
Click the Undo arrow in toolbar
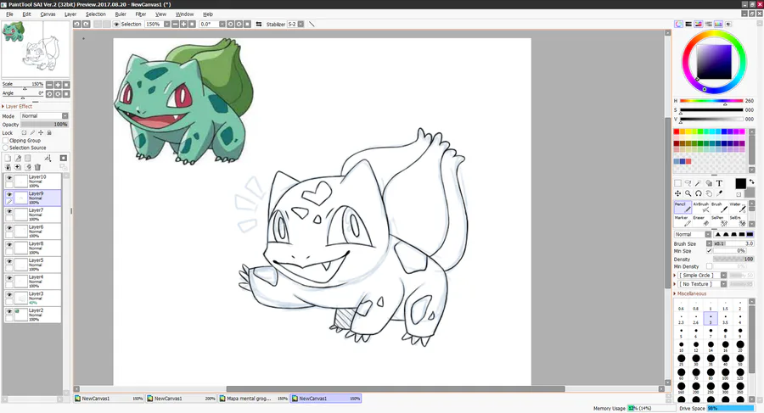76,25
